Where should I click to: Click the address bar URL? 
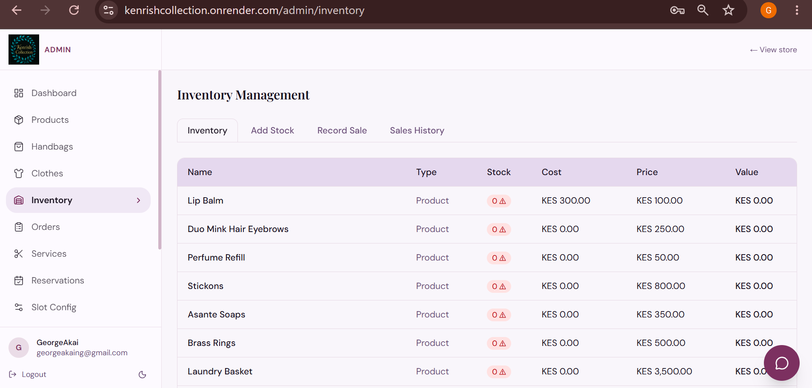[244, 10]
